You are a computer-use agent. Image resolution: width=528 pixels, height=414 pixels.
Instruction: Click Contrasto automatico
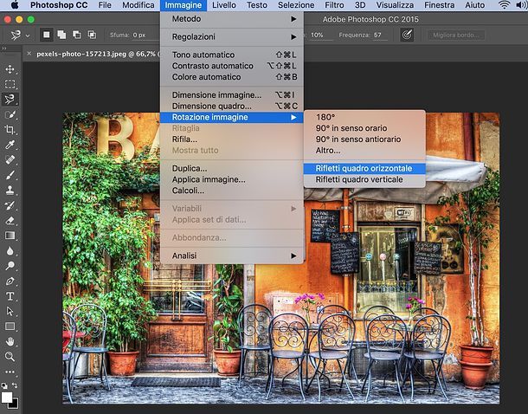pos(232,66)
